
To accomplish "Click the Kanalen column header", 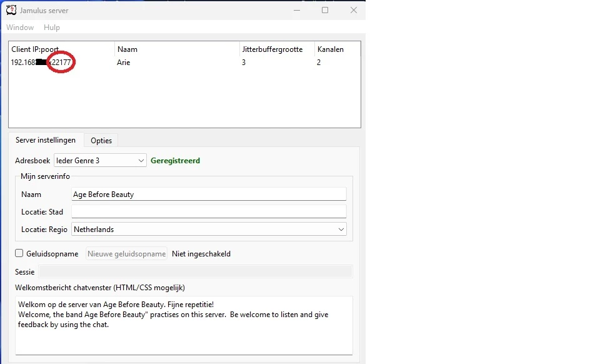I will click(x=337, y=49).
